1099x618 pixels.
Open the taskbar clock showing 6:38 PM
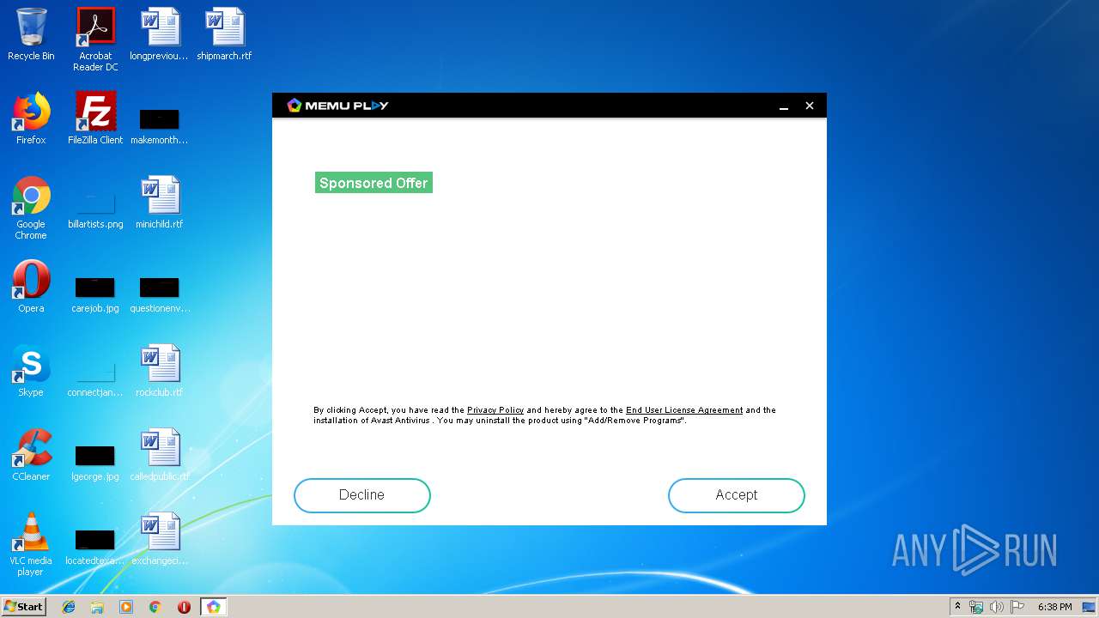pos(1054,607)
